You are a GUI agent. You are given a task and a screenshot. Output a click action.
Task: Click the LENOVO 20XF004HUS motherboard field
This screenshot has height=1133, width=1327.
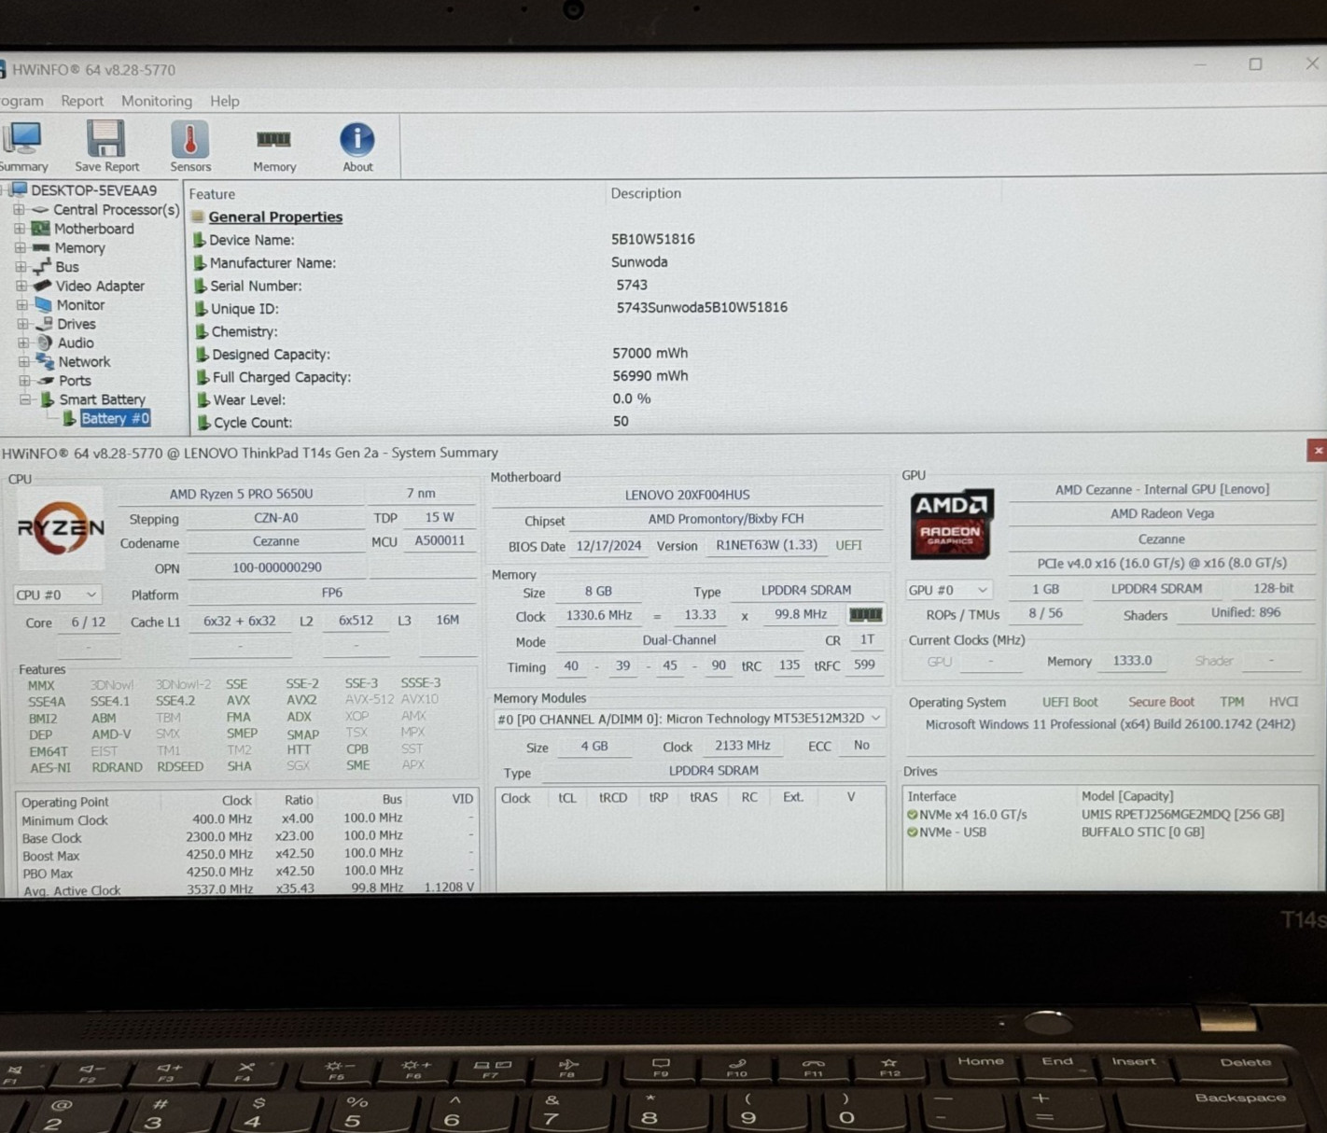(687, 495)
